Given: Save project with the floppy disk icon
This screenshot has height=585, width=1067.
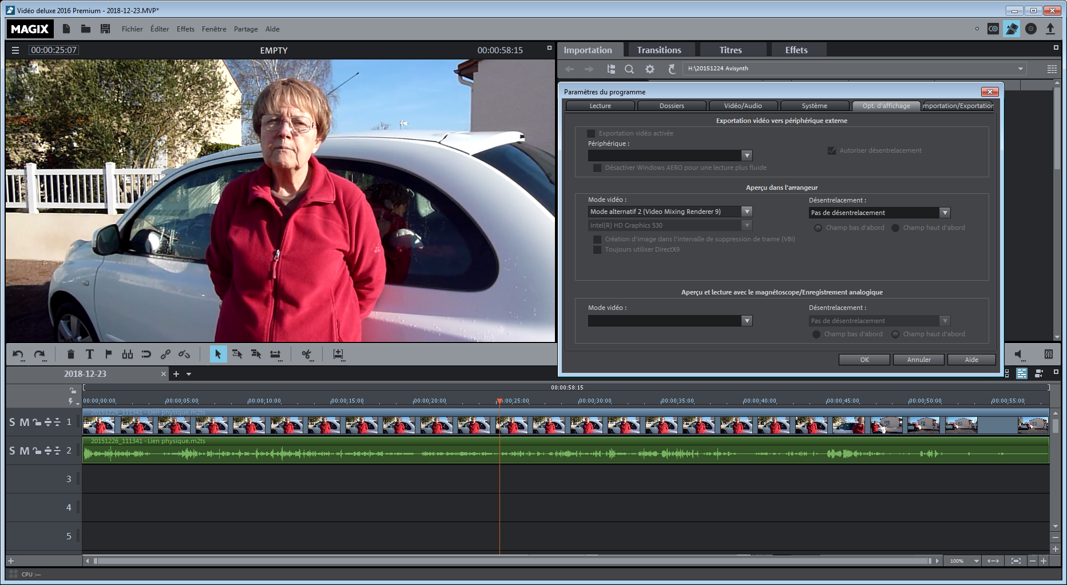Looking at the screenshot, I should point(105,29).
